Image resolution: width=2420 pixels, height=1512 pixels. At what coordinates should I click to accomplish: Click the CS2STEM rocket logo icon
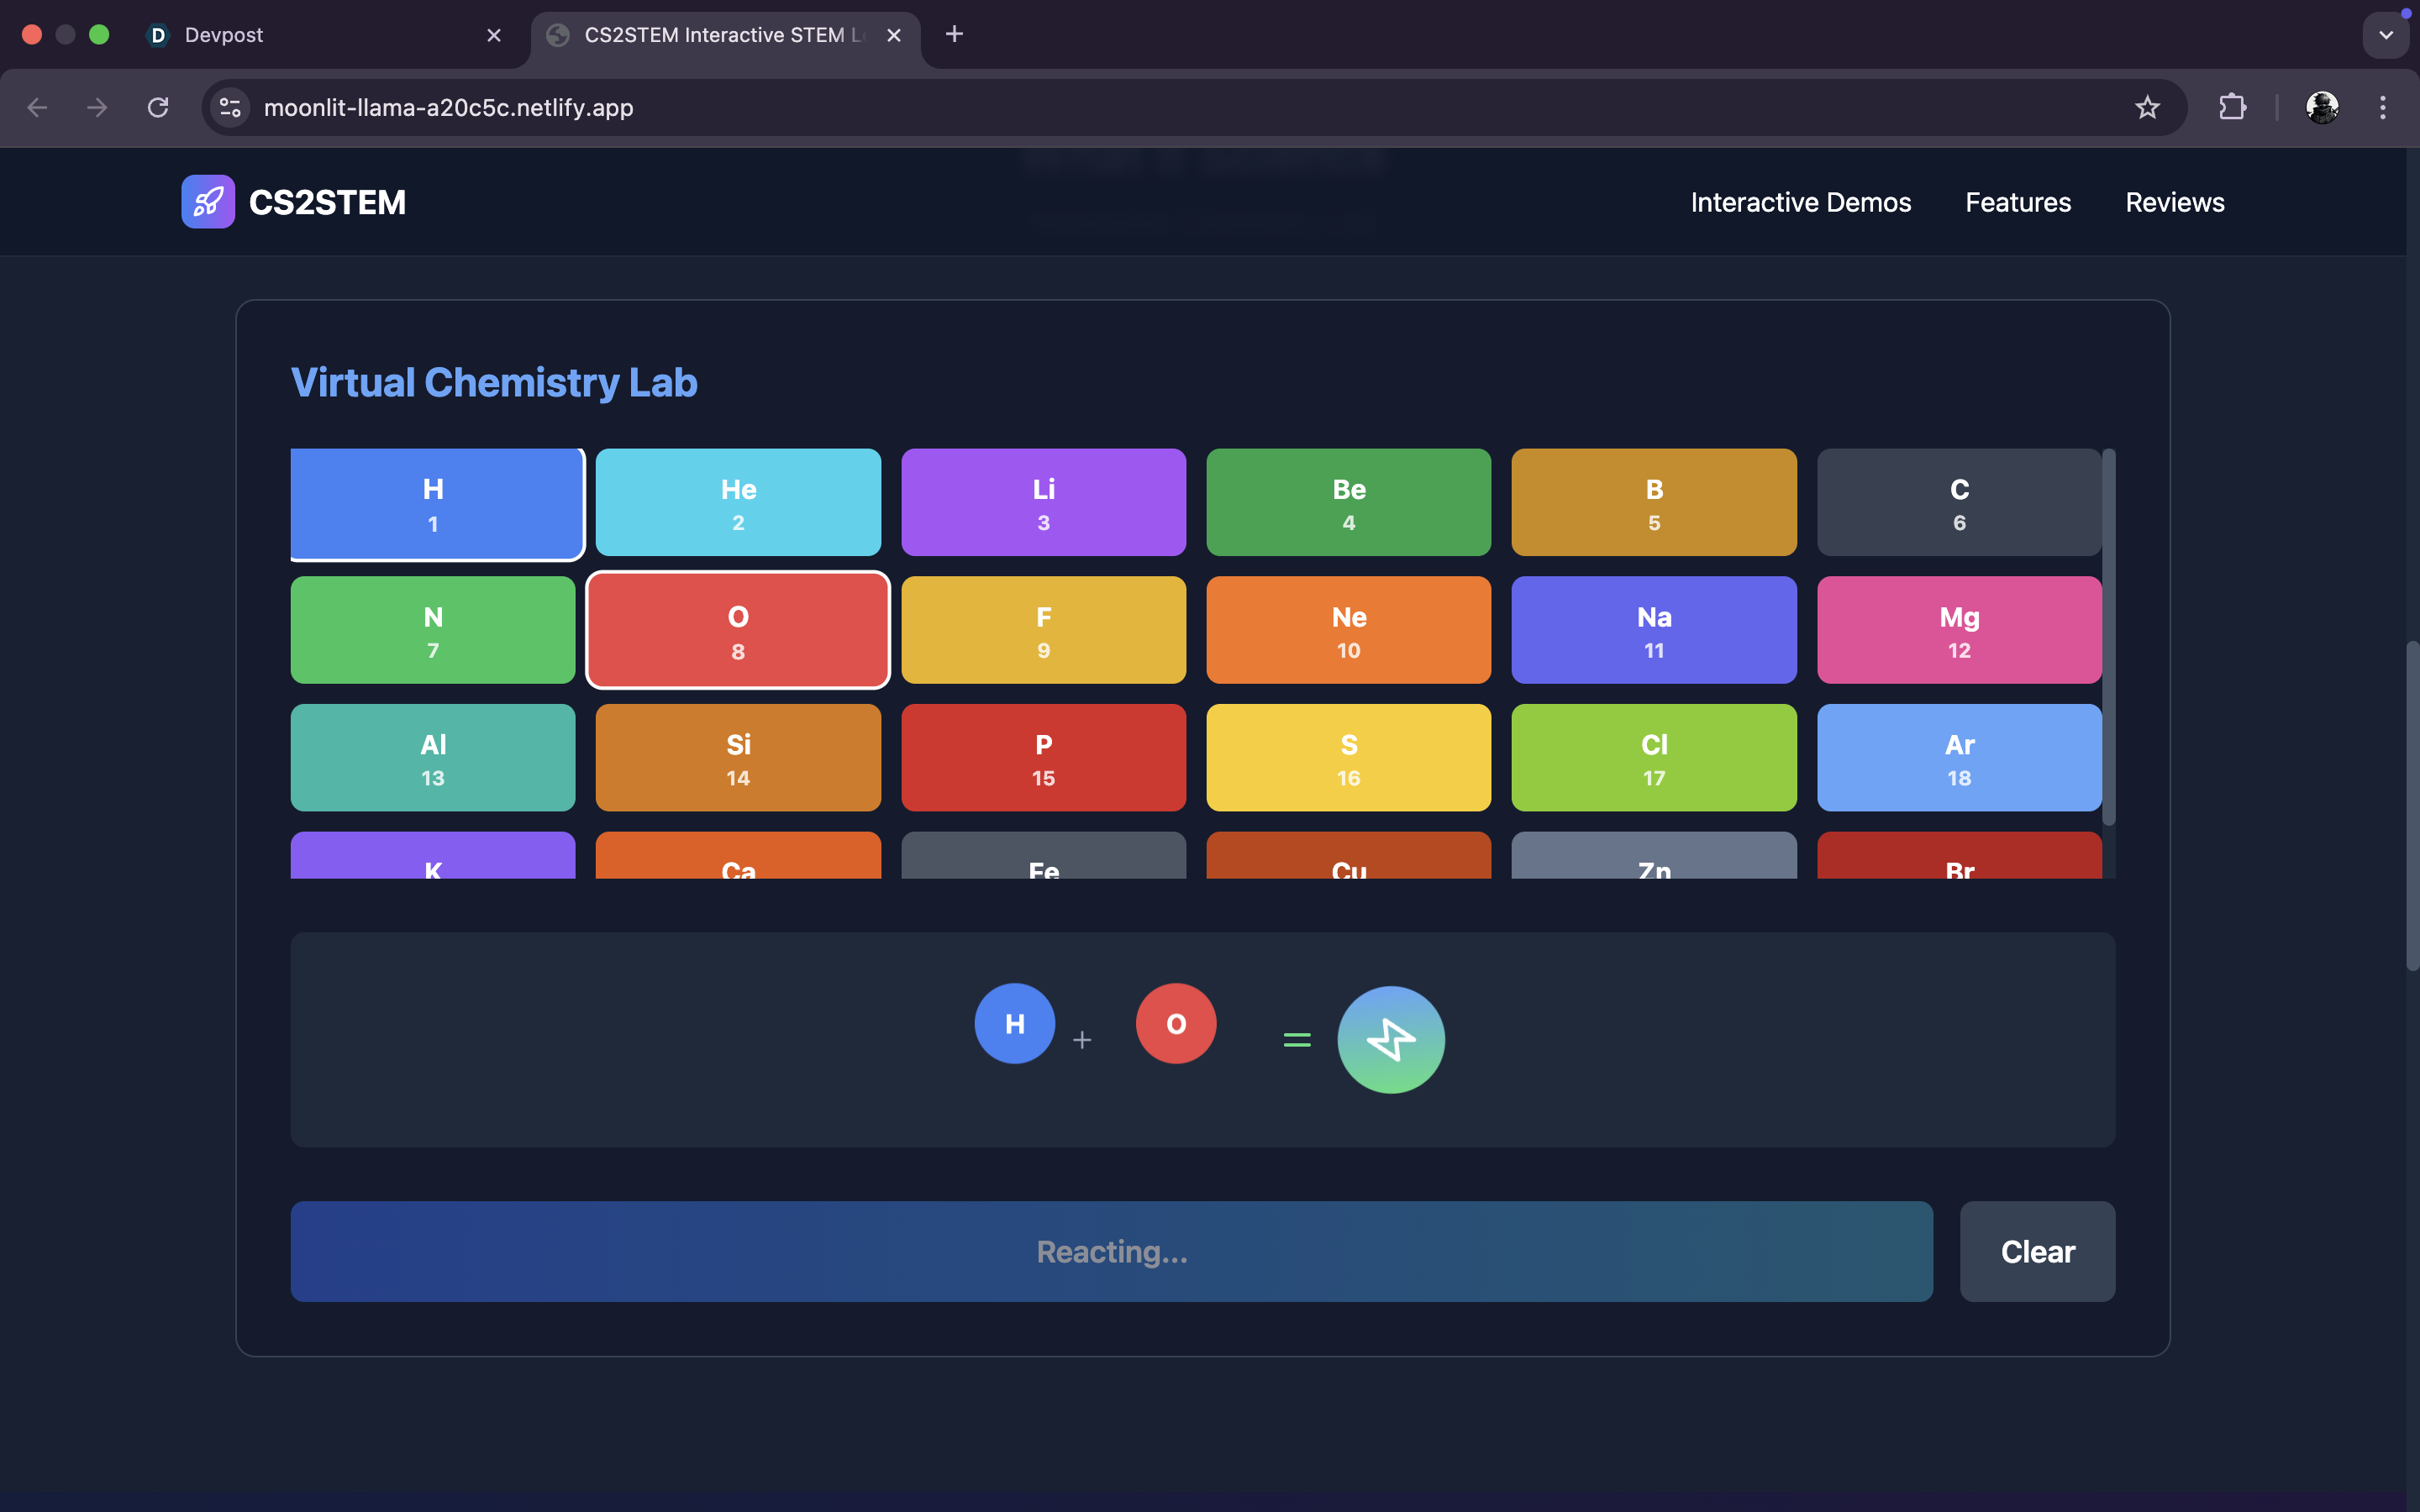(x=207, y=202)
